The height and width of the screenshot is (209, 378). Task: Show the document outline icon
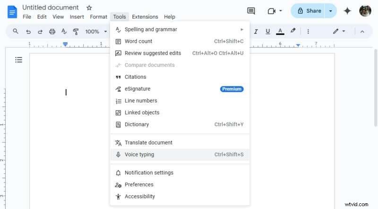[x=18, y=60]
